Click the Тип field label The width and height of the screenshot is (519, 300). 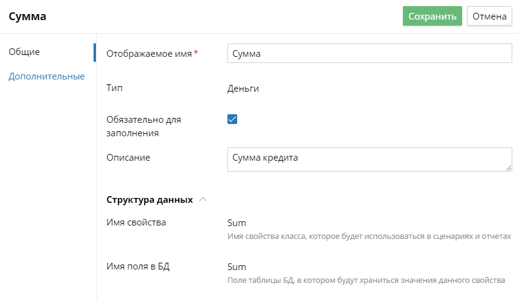point(114,89)
